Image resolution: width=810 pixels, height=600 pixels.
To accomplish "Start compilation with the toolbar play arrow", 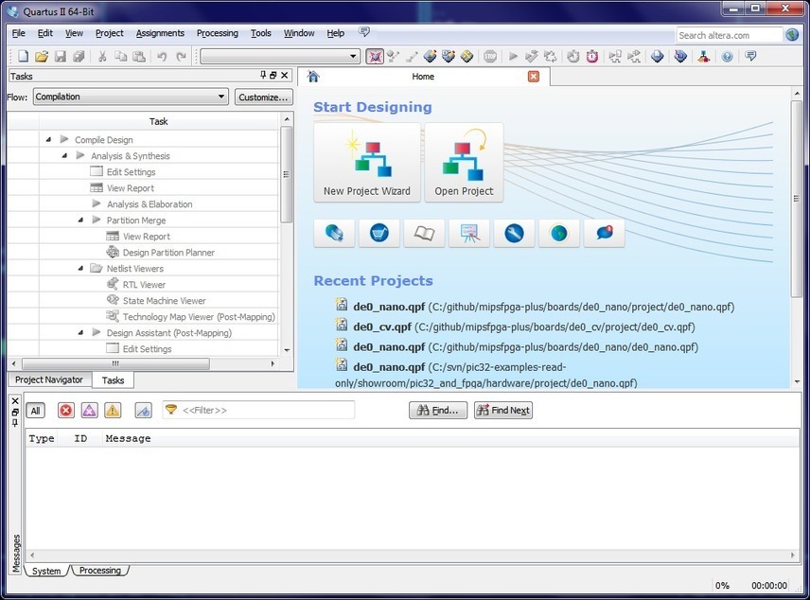I will pos(513,57).
